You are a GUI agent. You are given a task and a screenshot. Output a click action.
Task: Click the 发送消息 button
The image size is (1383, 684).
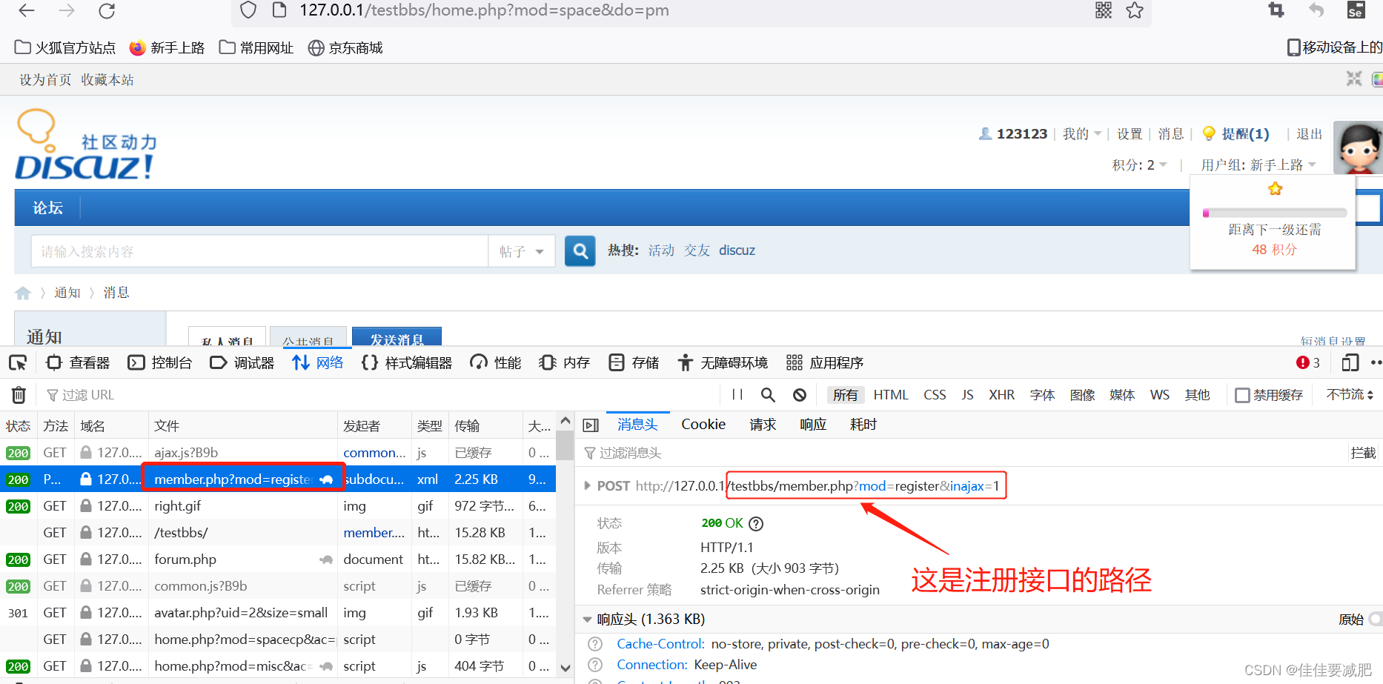397,340
